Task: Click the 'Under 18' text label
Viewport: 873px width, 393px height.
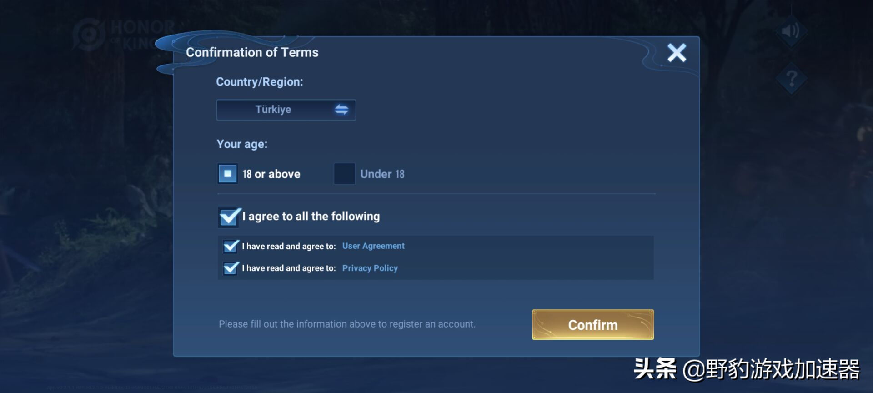Action: pos(382,174)
